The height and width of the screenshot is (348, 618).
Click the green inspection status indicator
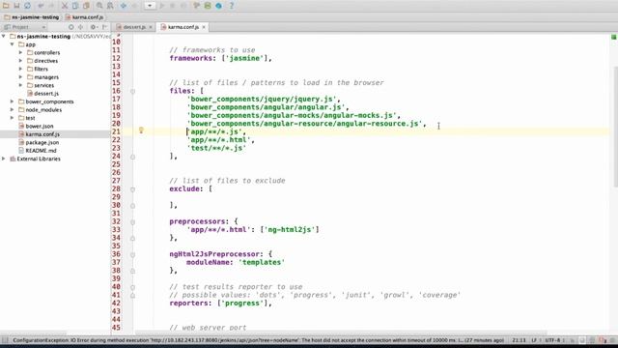614,37
